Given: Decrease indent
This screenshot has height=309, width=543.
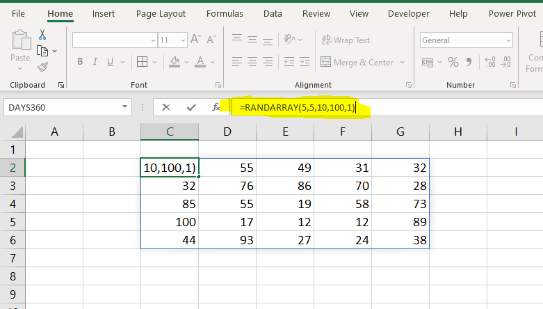Looking at the screenshot, I should click(x=289, y=62).
